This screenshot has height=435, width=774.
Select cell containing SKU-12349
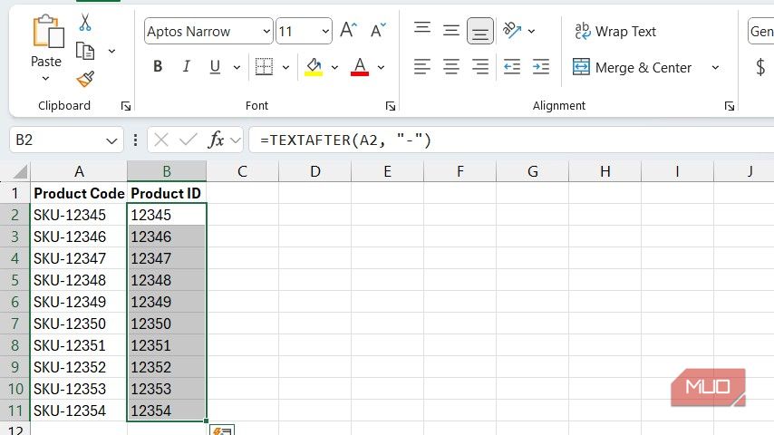tap(79, 302)
